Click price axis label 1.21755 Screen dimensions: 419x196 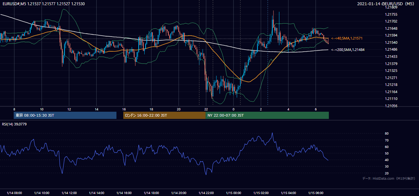[391, 14]
